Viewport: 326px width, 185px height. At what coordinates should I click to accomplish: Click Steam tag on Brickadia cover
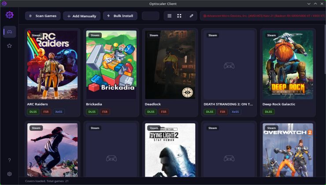95,35
